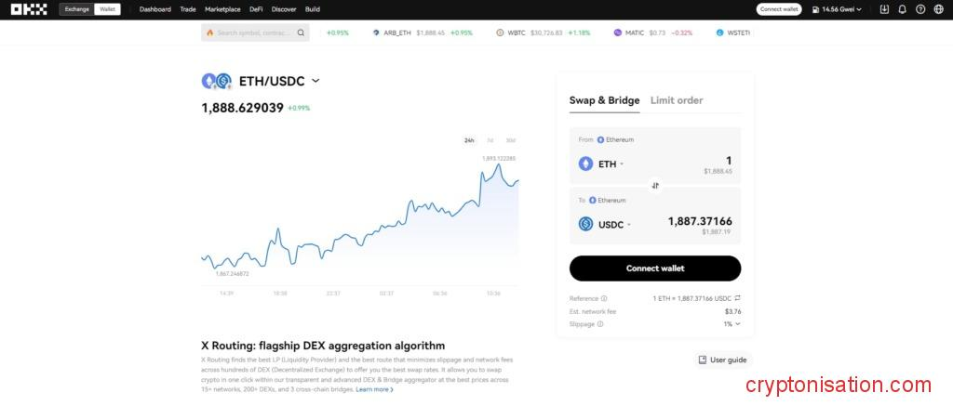Image resolution: width=953 pixels, height=406 pixels.
Task: Switch to the Limit order tab
Action: tap(677, 100)
